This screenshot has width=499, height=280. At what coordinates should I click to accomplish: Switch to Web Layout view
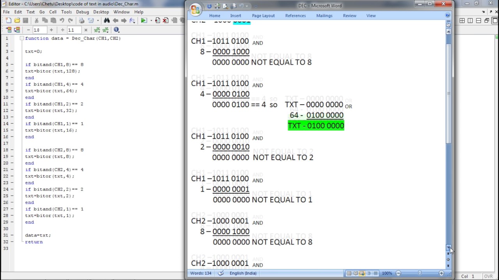pos(362,273)
